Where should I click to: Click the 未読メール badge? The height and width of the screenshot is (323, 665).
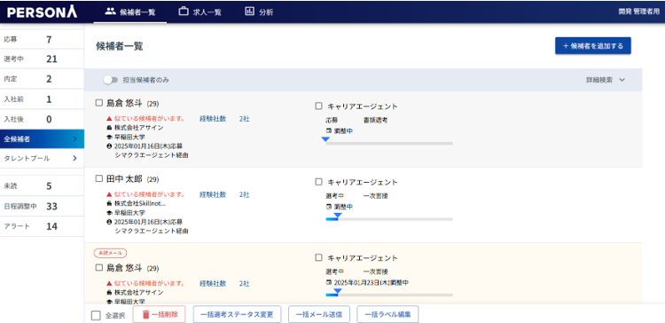coord(110,253)
